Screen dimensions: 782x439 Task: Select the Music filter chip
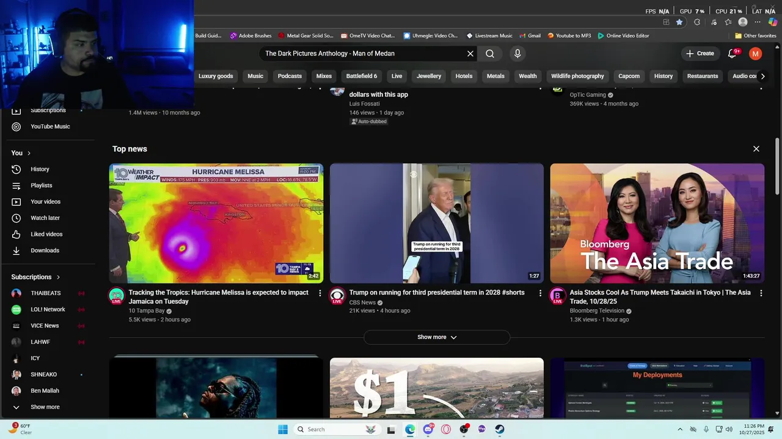[255, 76]
